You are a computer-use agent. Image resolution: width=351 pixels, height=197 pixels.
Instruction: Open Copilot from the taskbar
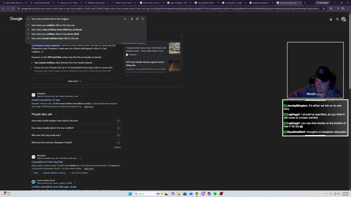173,194
